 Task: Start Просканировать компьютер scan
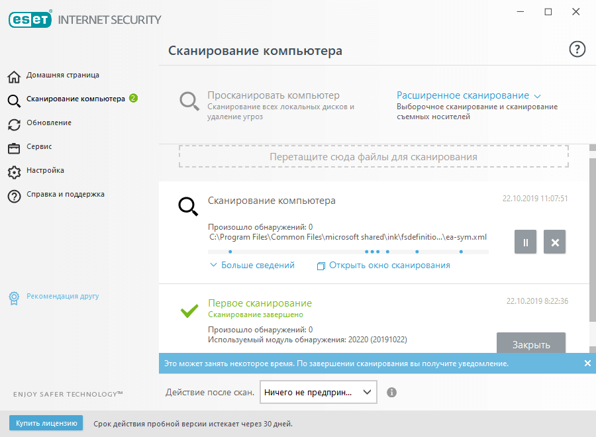(273, 95)
